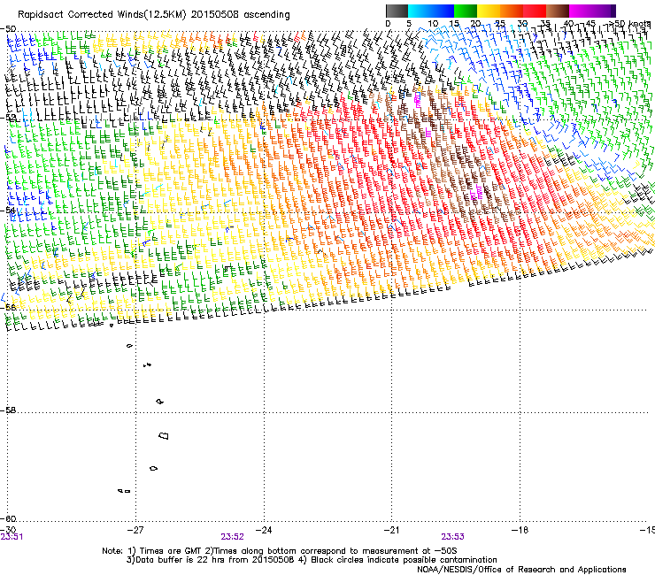Click the '-50' latitude axis label
This screenshot has height=575, width=655.
point(8,29)
